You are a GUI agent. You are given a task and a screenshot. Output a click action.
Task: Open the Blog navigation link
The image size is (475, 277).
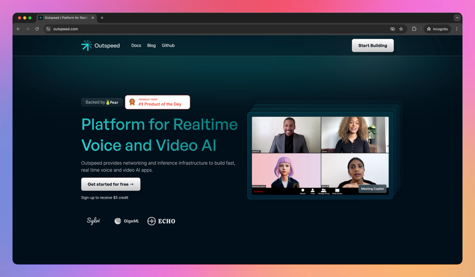(151, 46)
